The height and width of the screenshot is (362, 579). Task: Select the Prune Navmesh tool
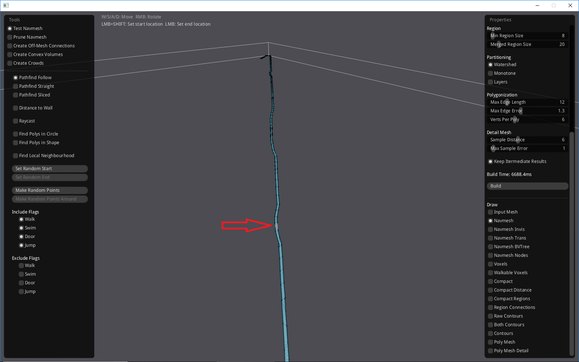10,37
